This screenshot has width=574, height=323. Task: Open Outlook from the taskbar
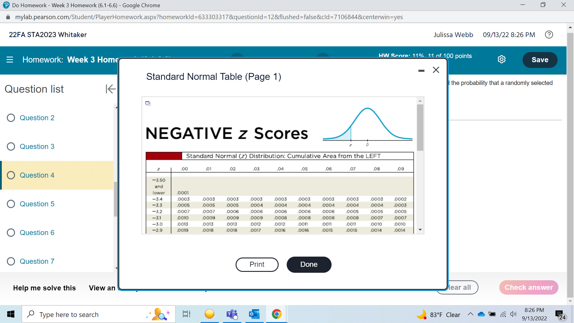254,314
